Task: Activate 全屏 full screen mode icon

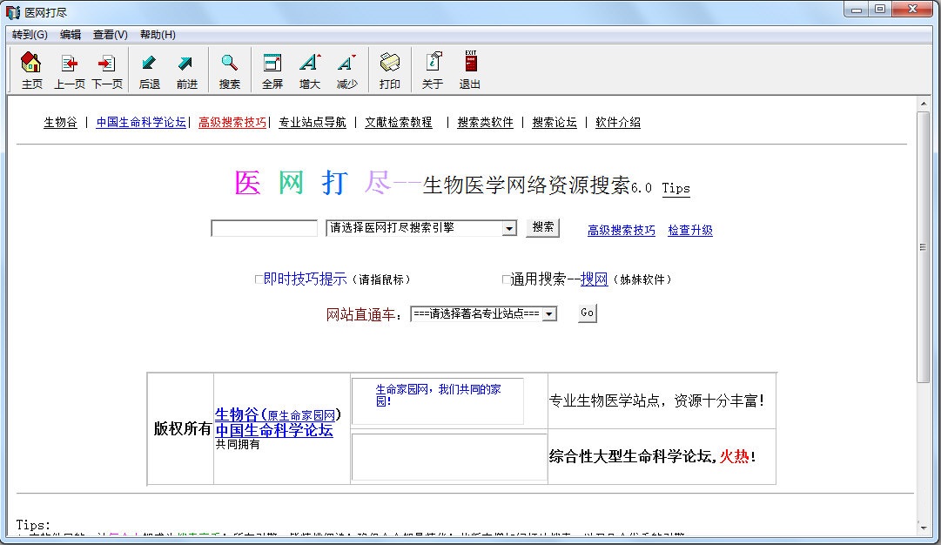Action: coord(272,70)
